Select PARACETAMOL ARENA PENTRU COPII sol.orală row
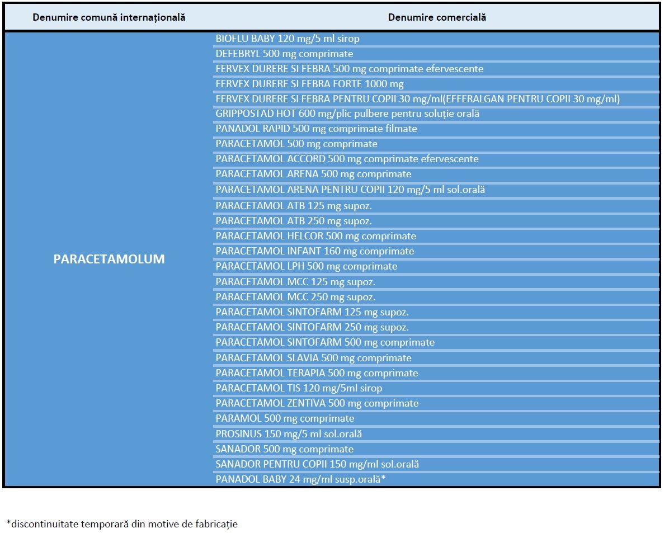669x533 pixels. pyautogui.click(x=436, y=190)
